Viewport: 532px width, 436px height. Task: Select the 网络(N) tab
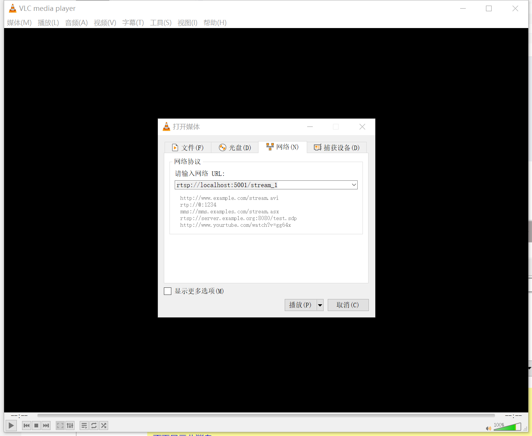click(x=282, y=147)
